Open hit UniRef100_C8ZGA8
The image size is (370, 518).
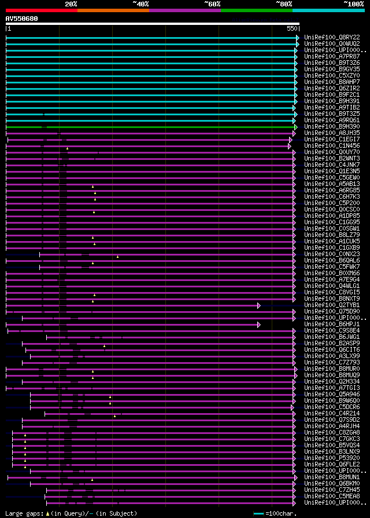[332, 433]
